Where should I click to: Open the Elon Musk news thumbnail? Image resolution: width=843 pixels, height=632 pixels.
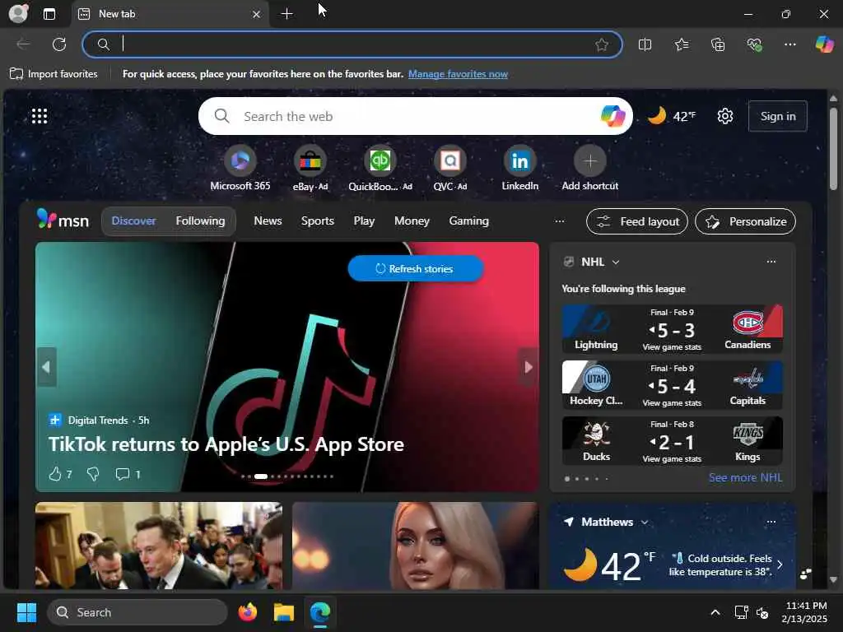[x=159, y=546]
